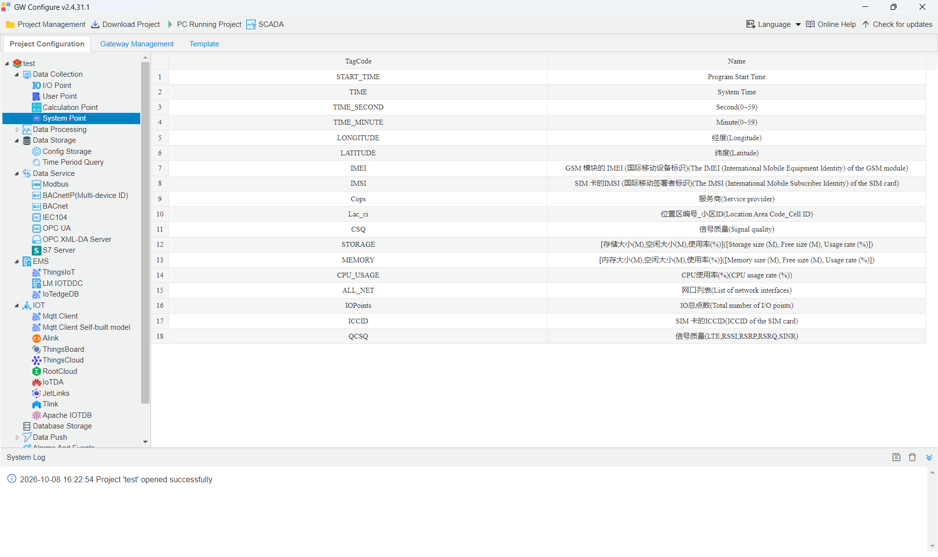Click the save log icon in System Log

pyautogui.click(x=896, y=457)
